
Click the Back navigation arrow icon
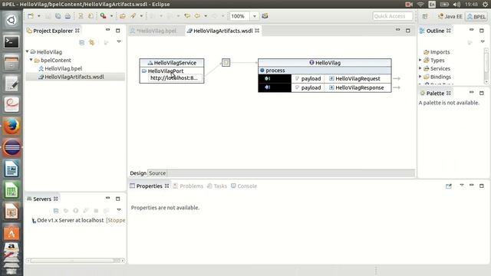click(197, 16)
